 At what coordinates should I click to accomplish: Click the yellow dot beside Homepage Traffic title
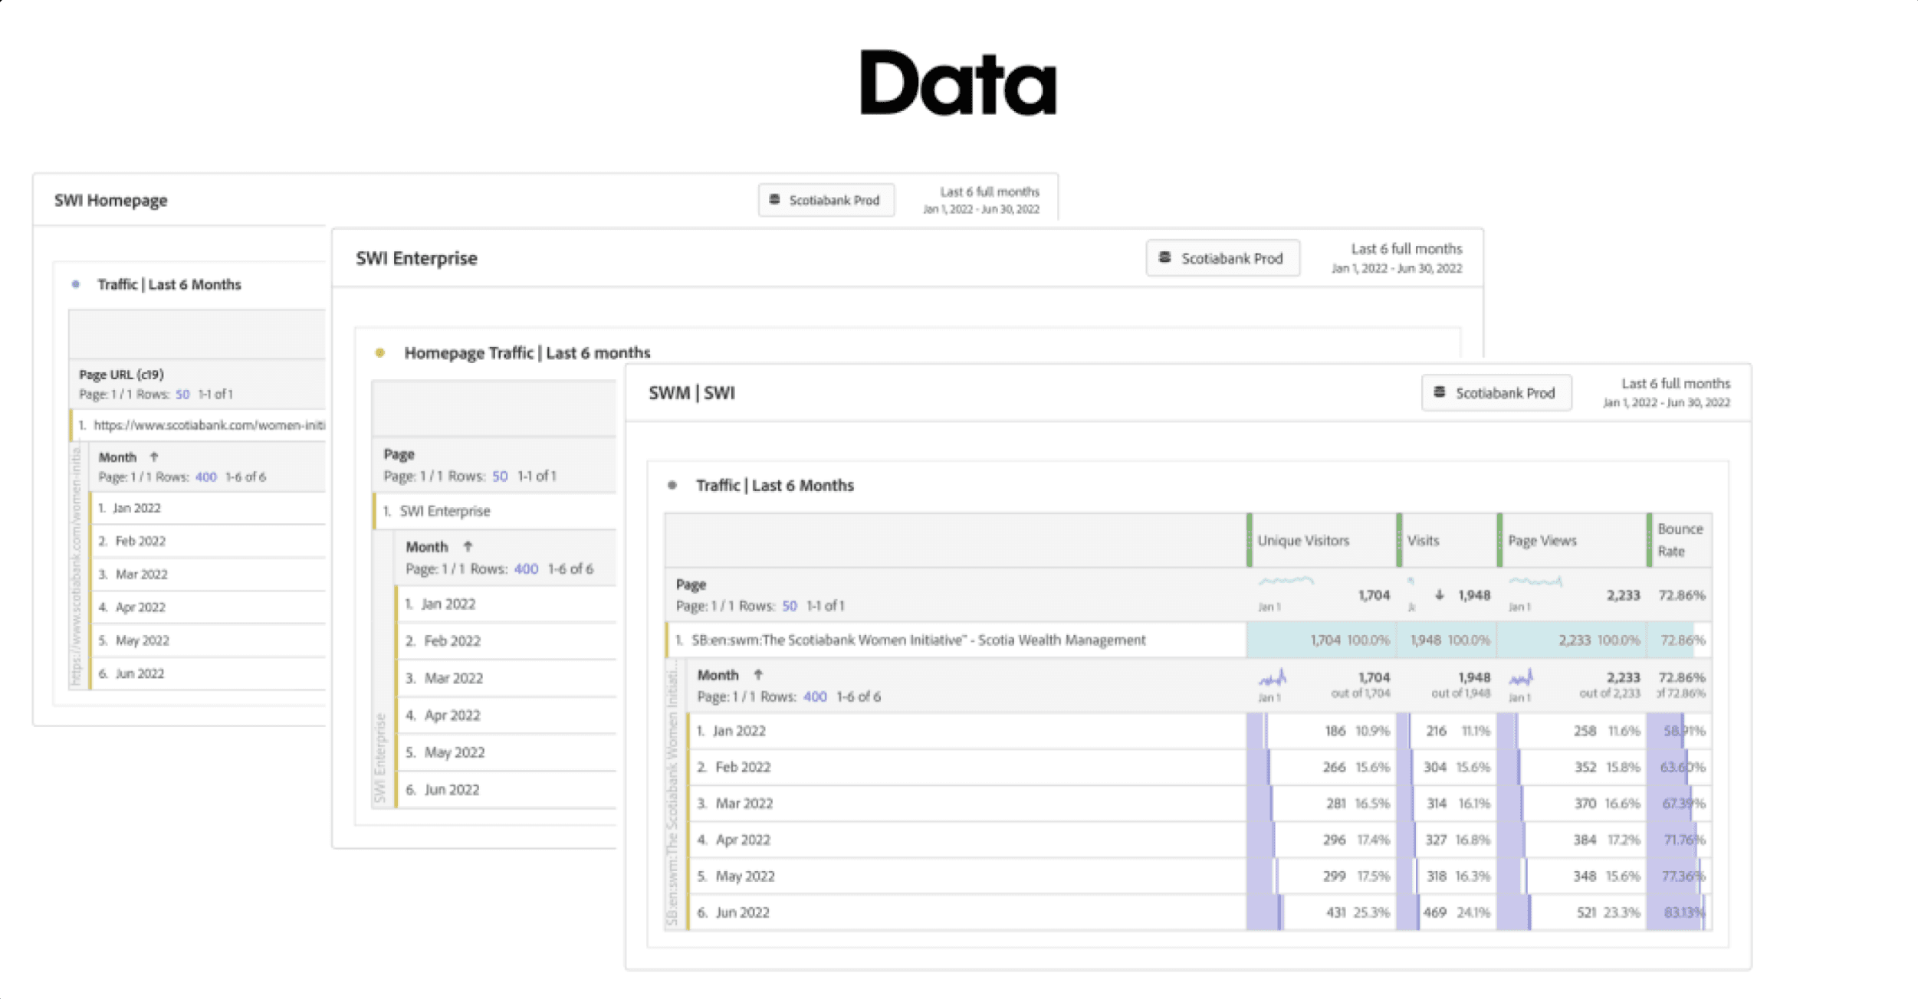pos(379,352)
